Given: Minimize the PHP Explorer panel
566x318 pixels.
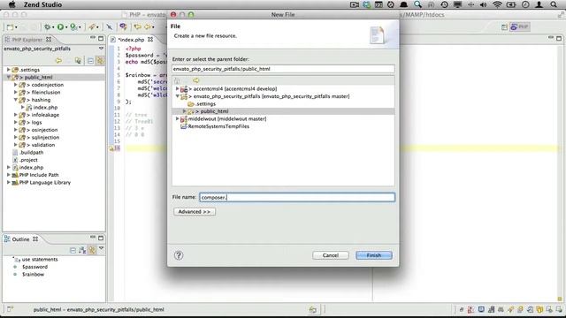Looking at the screenshot, I should (93, 38).
